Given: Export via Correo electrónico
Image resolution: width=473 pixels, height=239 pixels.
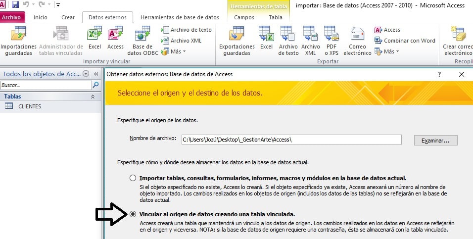Looking at the screenshot, I should (x=357, y=41).
